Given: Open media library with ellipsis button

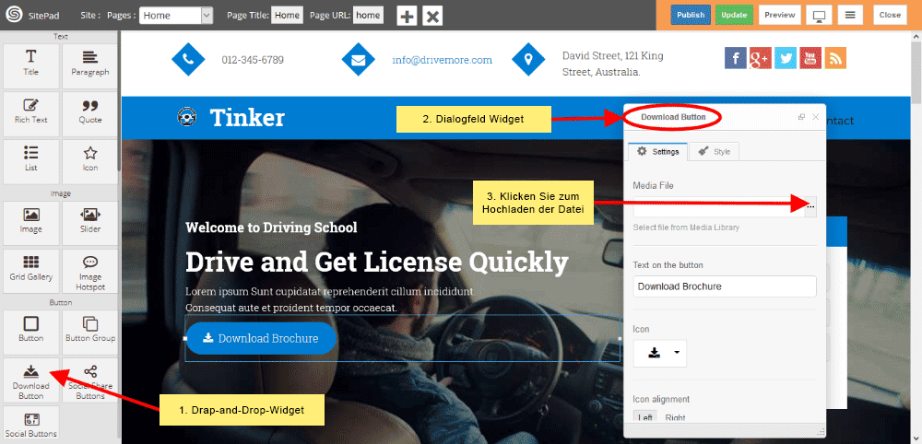Looking at the screenshot, I should click(810, 206).
